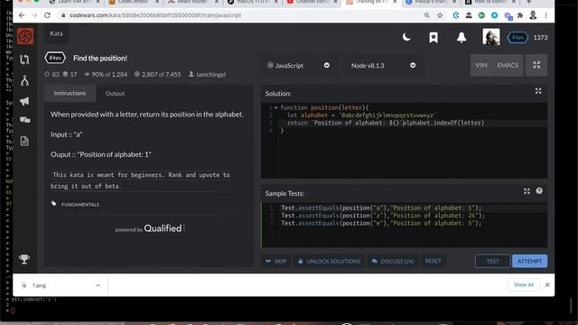Click the 2,807 of 7,455 completion stat
This screenshot has height=325, width=578.
pos(157,74)
